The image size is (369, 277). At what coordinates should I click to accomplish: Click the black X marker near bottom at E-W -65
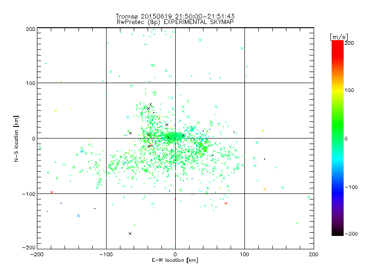pyautogui.click(x=130, y=234)
